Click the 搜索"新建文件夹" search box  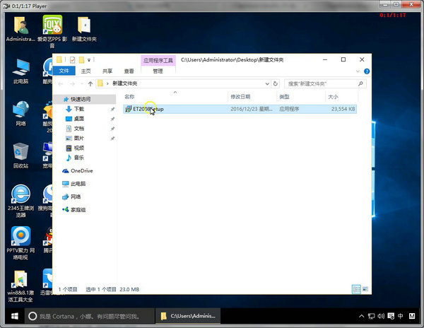318,83
